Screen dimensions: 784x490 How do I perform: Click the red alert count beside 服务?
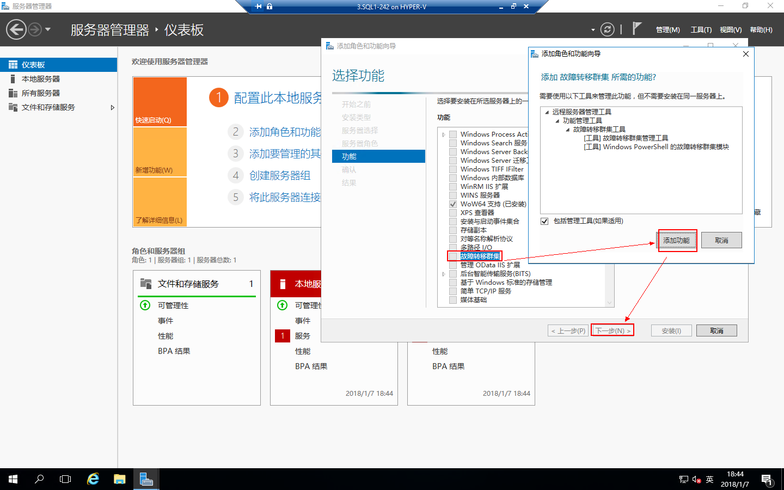point(283,336)
